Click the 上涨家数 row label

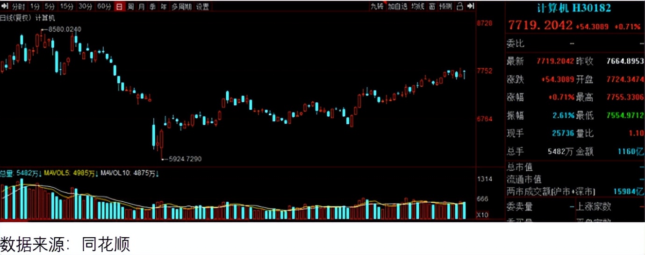click(x=593, y=207)
